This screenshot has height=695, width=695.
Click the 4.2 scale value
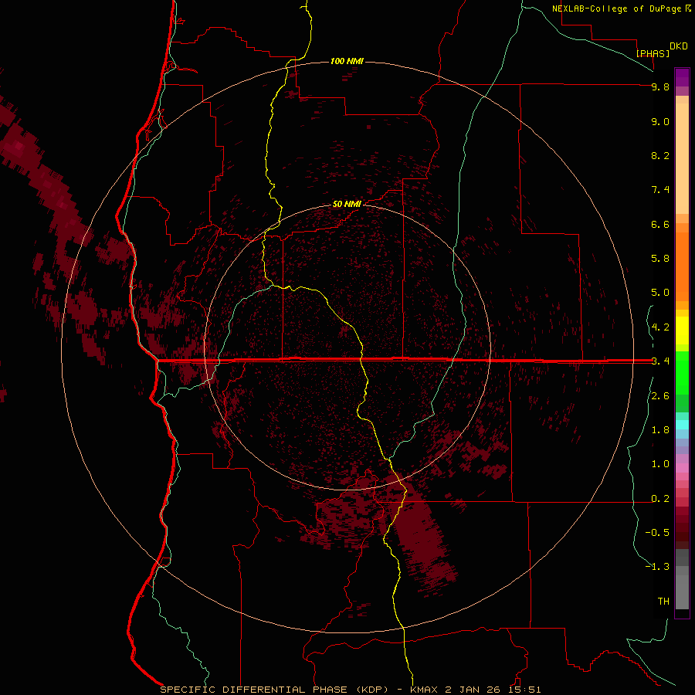pos(660,327)
